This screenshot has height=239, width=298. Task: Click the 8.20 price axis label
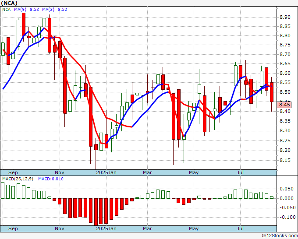(x=285, y=150)
